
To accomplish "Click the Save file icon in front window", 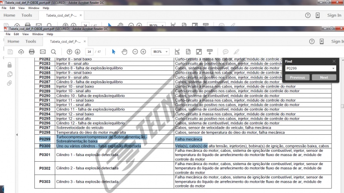I will (x=10, y=52).
